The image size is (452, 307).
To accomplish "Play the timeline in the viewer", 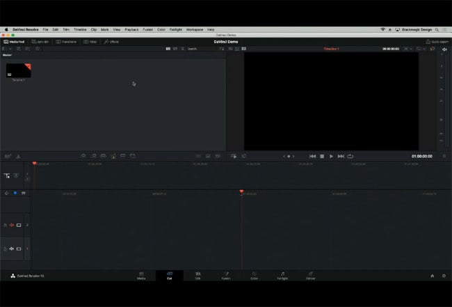I will (x=331, y=156).
